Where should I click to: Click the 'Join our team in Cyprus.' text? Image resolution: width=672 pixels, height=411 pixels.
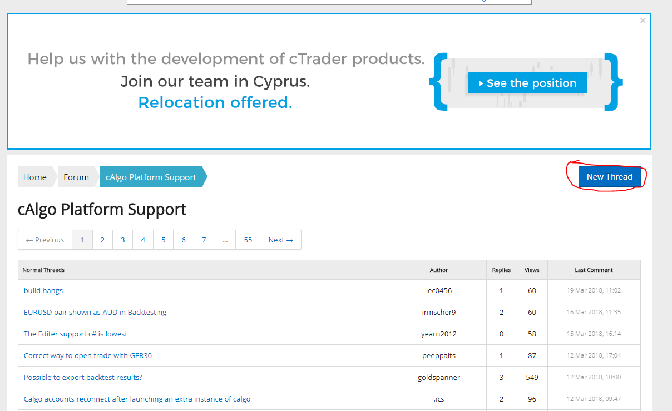click(215, 81)
